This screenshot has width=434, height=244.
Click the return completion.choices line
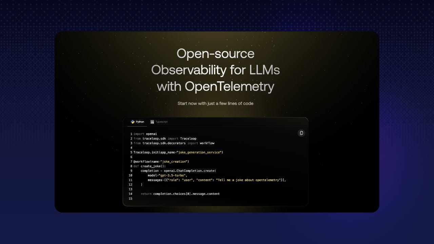(180, 194)
